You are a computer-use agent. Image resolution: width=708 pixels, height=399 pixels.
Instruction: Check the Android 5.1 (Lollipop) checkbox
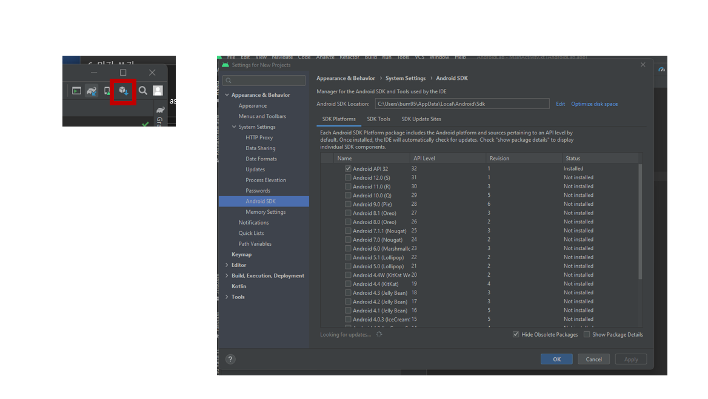[x=348, y=257]
